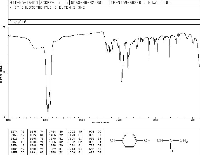Select peak table entry 722
This screenshot has width=200, height=155.
[x=91, y=145]
